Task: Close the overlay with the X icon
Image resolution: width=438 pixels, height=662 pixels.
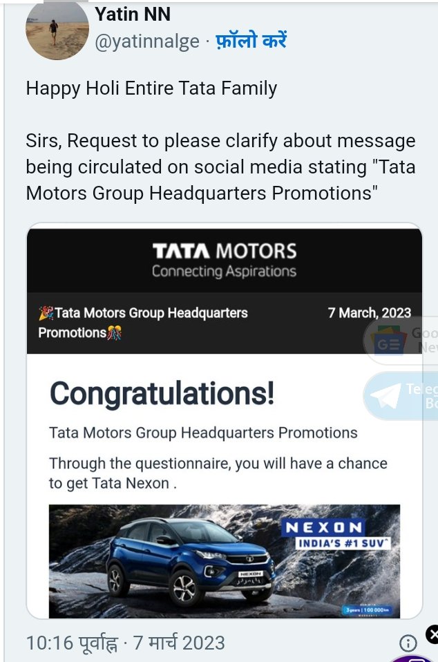Action: (x=432, y=634)
